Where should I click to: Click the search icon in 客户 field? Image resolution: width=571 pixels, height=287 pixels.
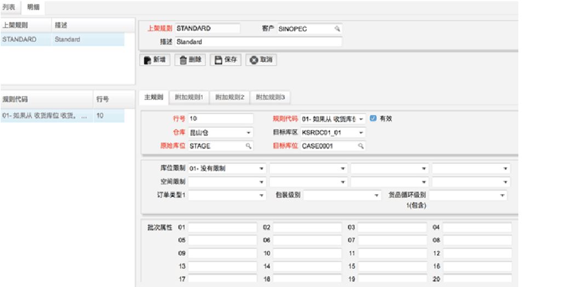pos(338,29)
